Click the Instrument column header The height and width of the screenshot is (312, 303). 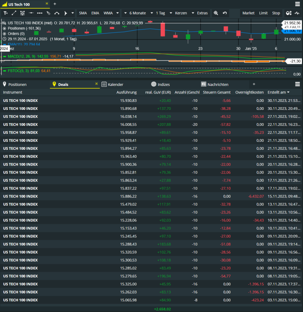13,92
